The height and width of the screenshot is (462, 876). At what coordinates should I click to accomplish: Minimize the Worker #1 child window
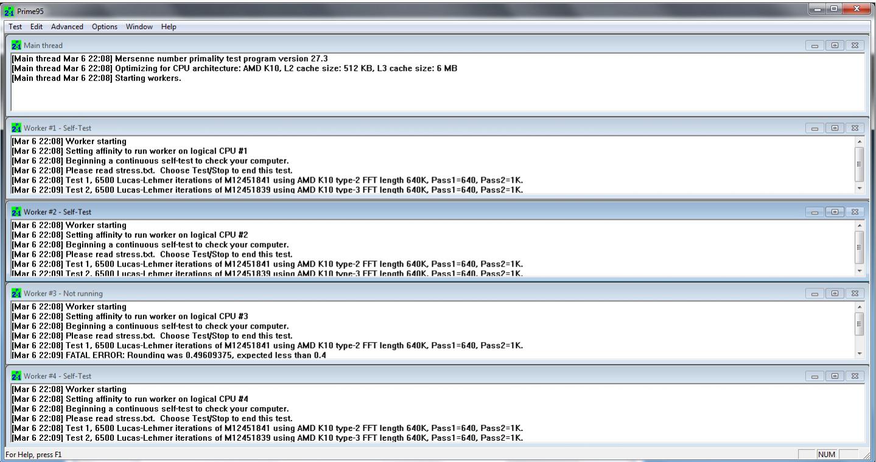pyautogui.click(x=814, y=128)
